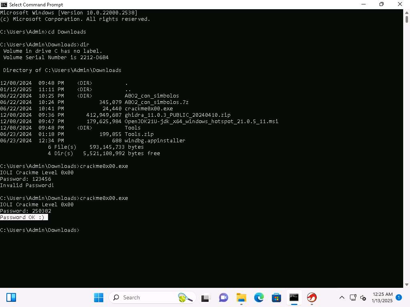Screen dimensions: 410x307
Task: Click the scrollbar up arrow
Action: [x=406, y=12]
